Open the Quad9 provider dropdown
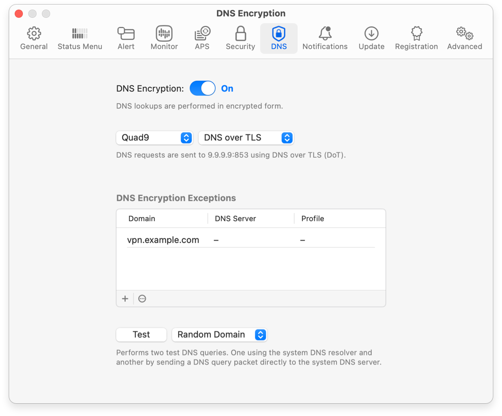This screenshot has width=502, height=416. [154, 138]
